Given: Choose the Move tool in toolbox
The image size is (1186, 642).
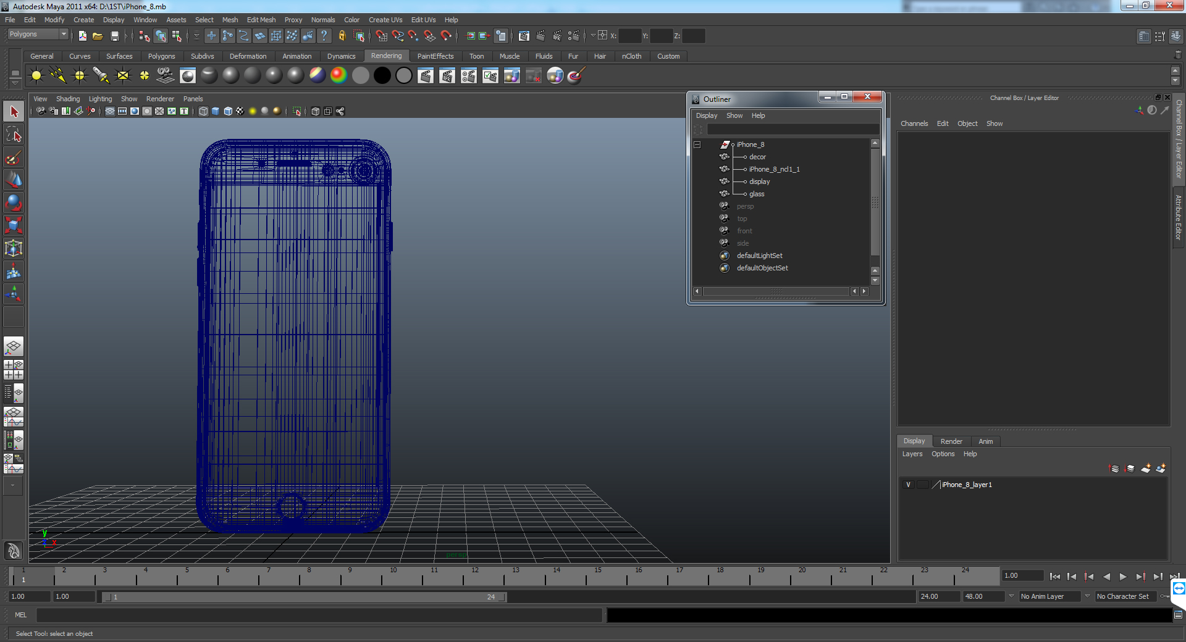Looking at the screenshot, I should 14,180.
